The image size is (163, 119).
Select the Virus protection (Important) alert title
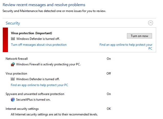coord(31,33)
